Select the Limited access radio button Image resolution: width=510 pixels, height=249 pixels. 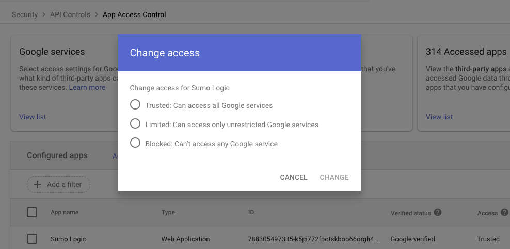click(135, 124)
